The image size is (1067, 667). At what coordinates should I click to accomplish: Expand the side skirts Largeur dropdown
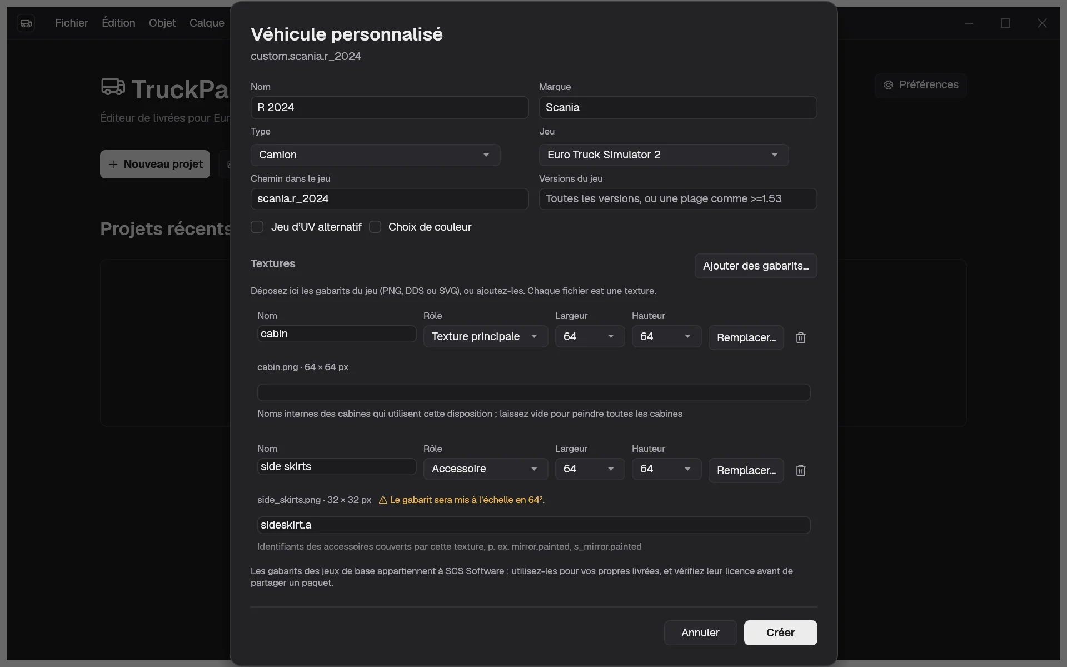click(x=590, y=469)
